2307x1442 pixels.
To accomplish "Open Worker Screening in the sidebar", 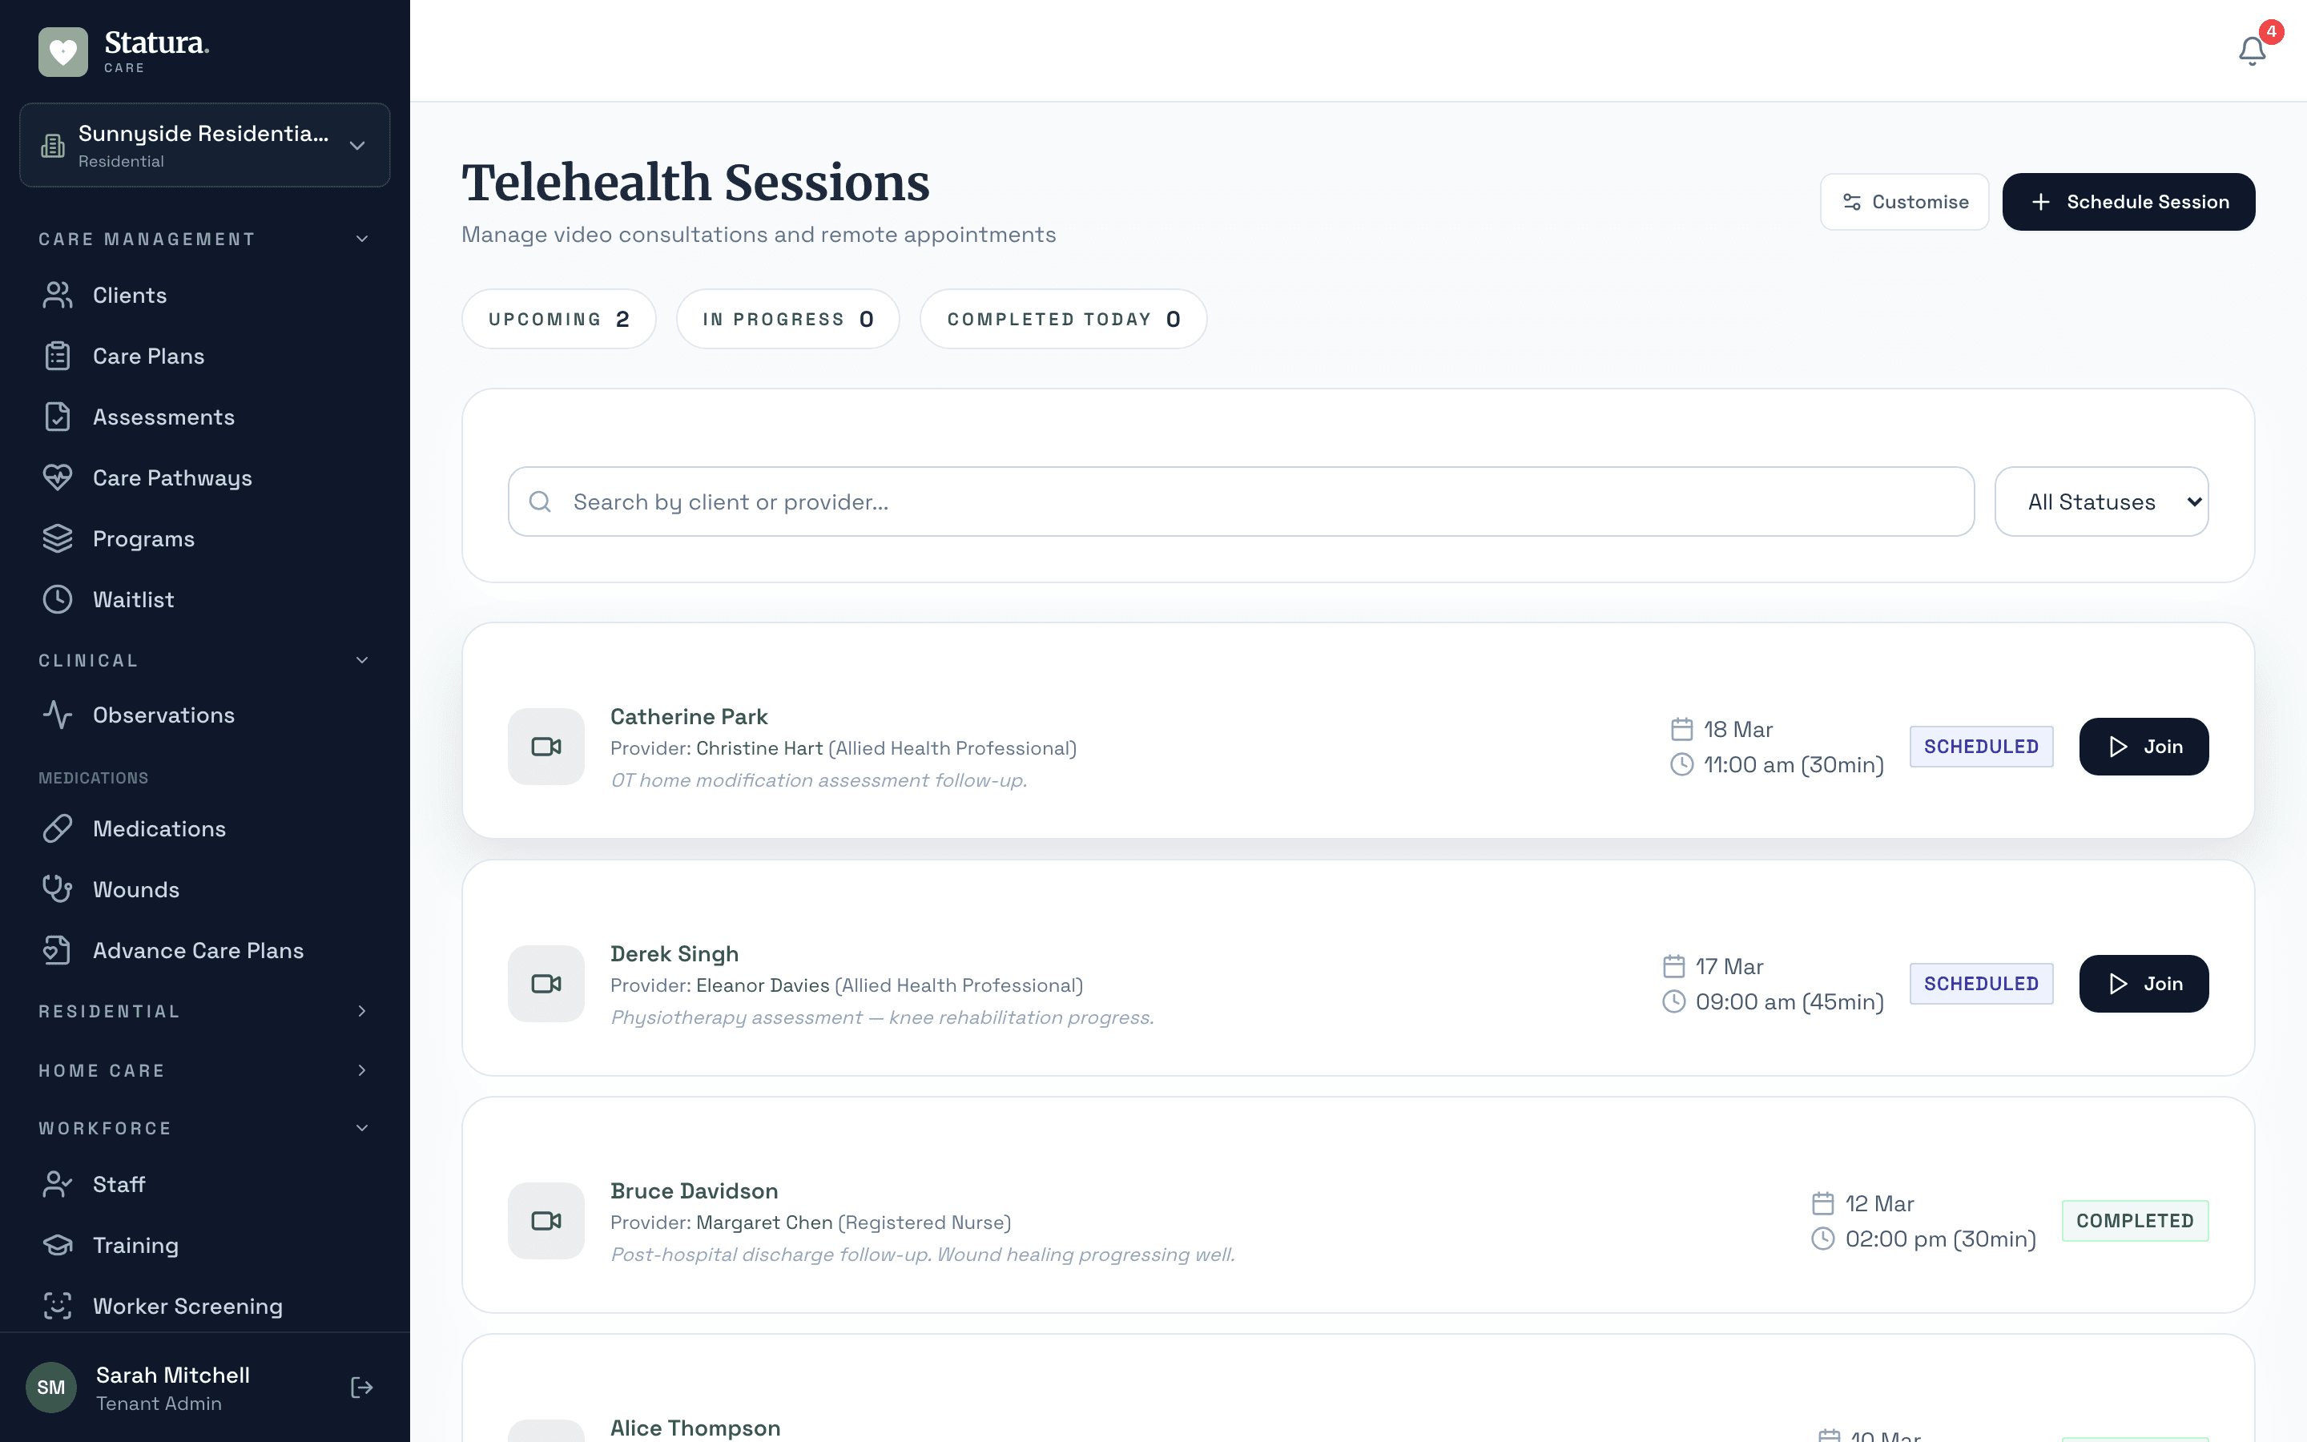I will [x=187, y=1306].
